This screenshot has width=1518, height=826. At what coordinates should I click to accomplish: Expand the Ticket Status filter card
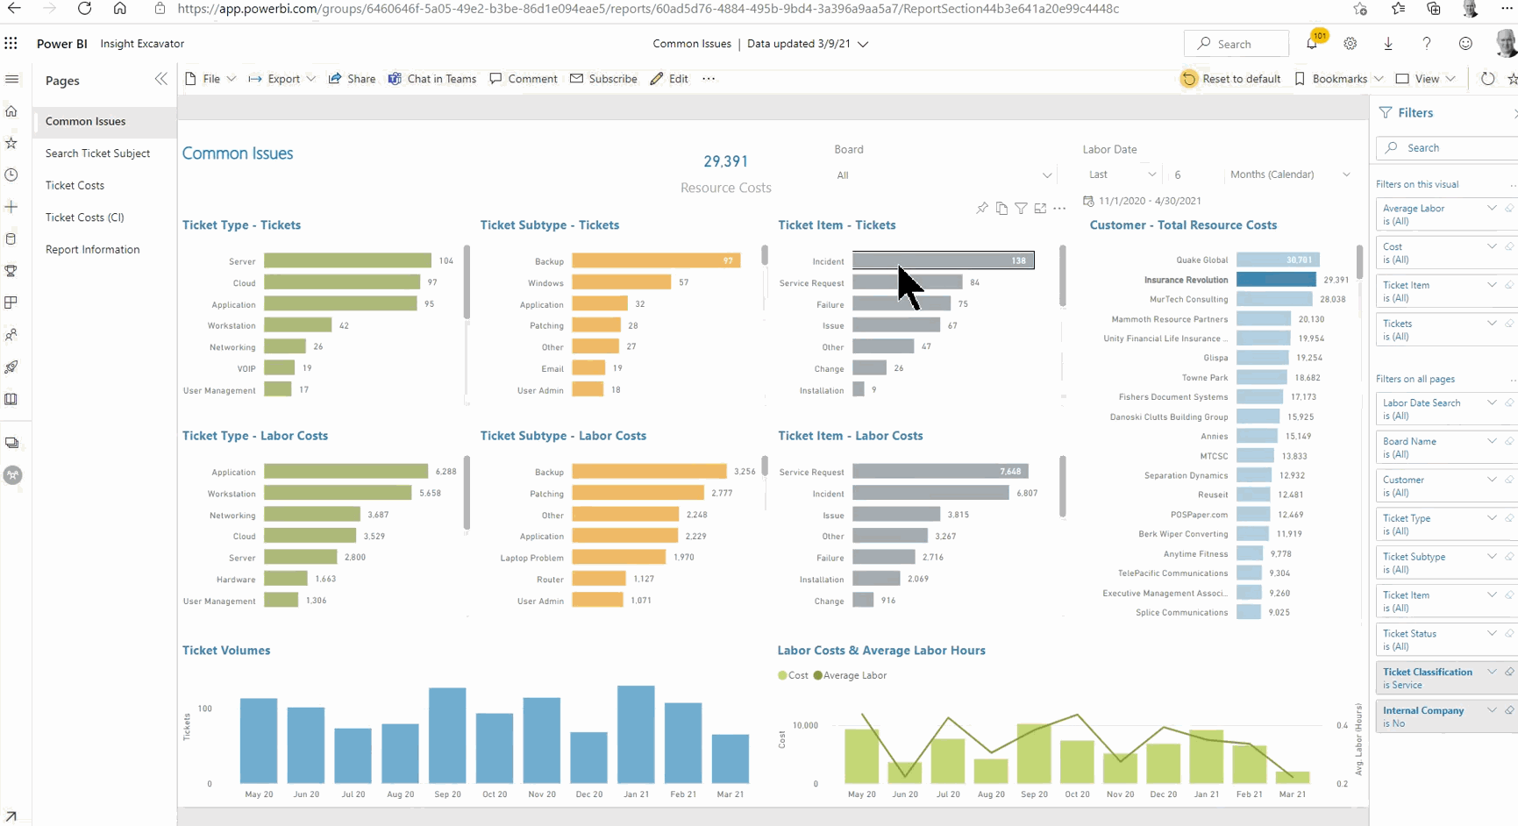coord(1492,633)
